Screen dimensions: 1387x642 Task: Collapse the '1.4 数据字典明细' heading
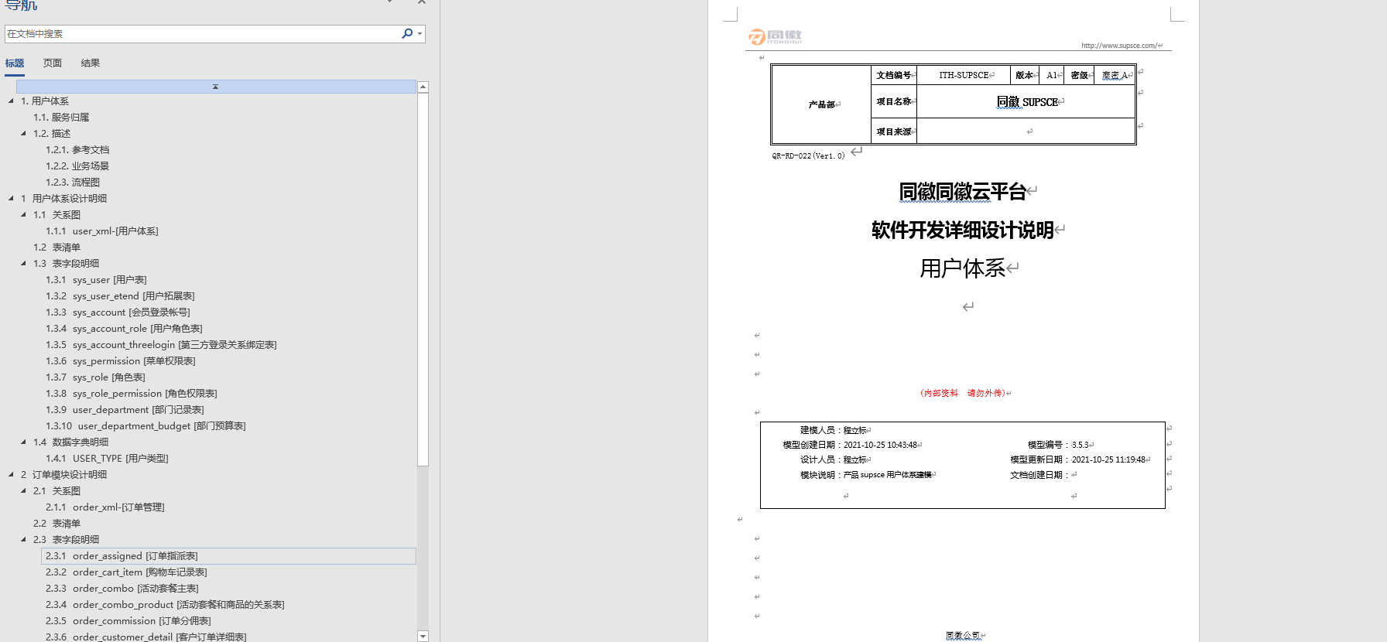23,442
